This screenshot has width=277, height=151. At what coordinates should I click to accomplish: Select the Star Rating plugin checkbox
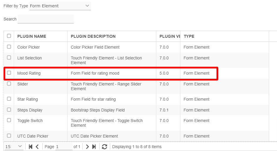[x=9, y=99]
